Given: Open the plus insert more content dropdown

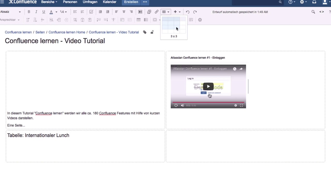Looking at the screenshot, I should coord(177,12).
